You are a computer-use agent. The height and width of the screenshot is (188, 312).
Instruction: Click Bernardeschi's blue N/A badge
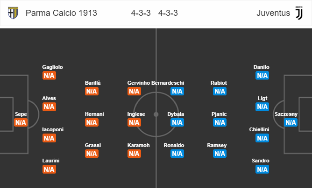pos(177,91)
